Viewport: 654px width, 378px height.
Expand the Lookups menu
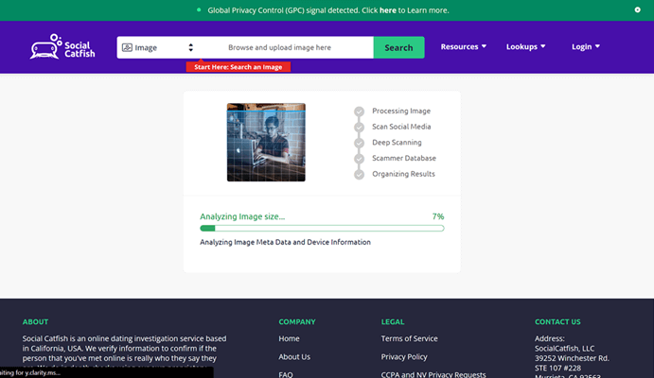pyautogui.click(x=526, y=46)
